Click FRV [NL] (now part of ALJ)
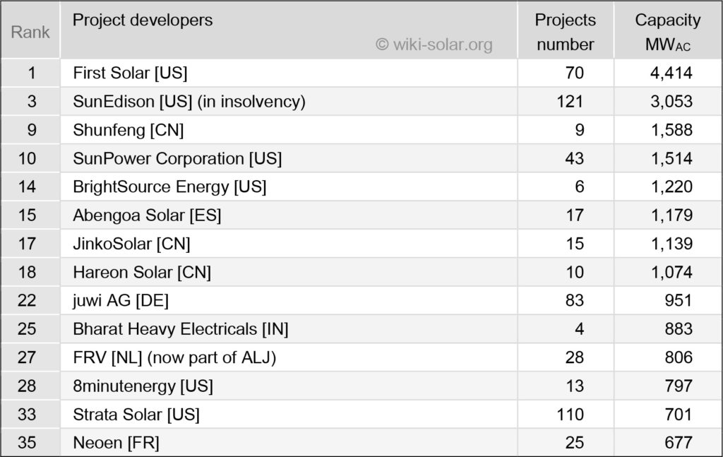The image size is (723, 457). click(x=174, y=357)
